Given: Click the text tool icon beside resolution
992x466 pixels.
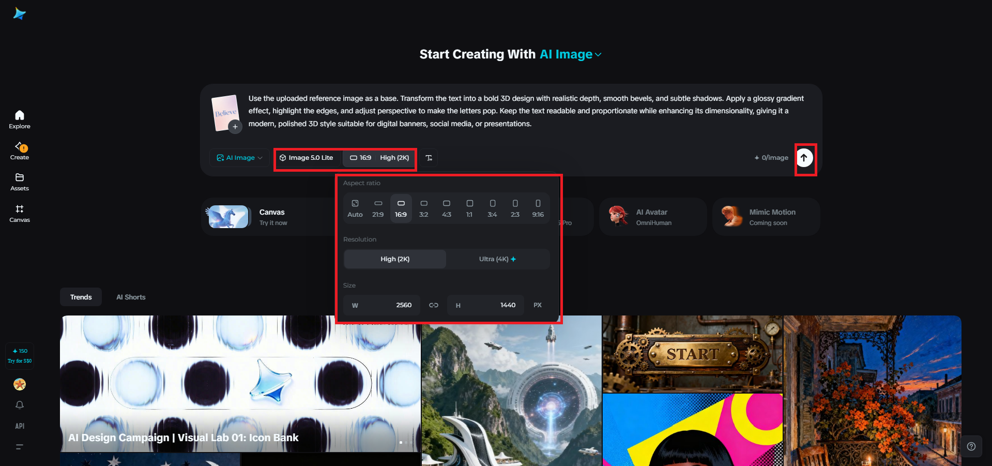Looking at the screenshot, I should pyautogui.click(x=429, y=158).
